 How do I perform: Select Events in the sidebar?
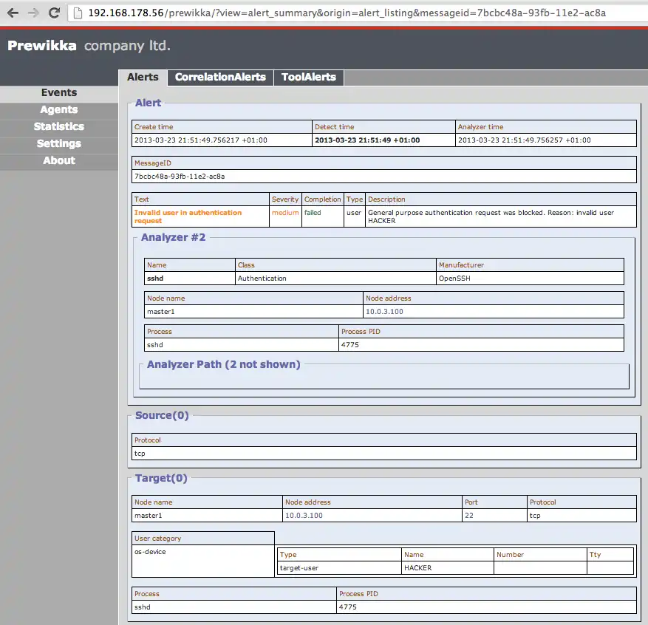click(x=59, y=93)
